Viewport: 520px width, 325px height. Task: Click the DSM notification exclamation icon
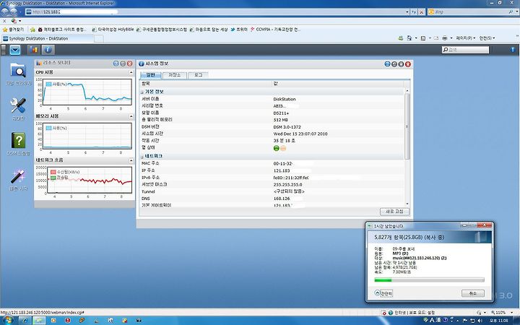pyautogui.click(x=513, y=49)
